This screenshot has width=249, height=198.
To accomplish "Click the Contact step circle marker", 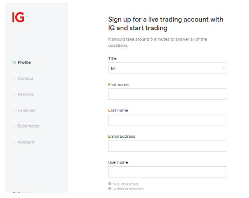I will pyautogui.click(x=14, y=78).
